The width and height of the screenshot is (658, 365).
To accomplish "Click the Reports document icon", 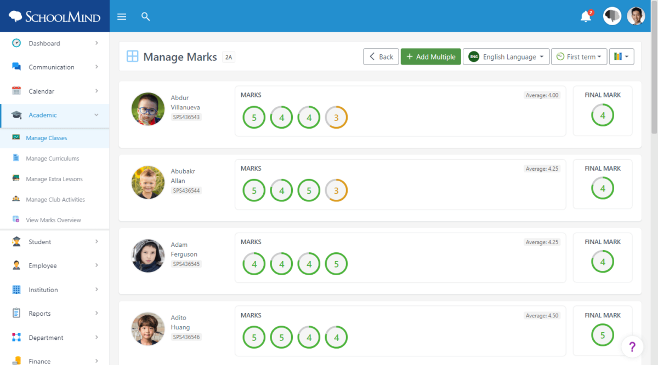I will coord(16,314).
